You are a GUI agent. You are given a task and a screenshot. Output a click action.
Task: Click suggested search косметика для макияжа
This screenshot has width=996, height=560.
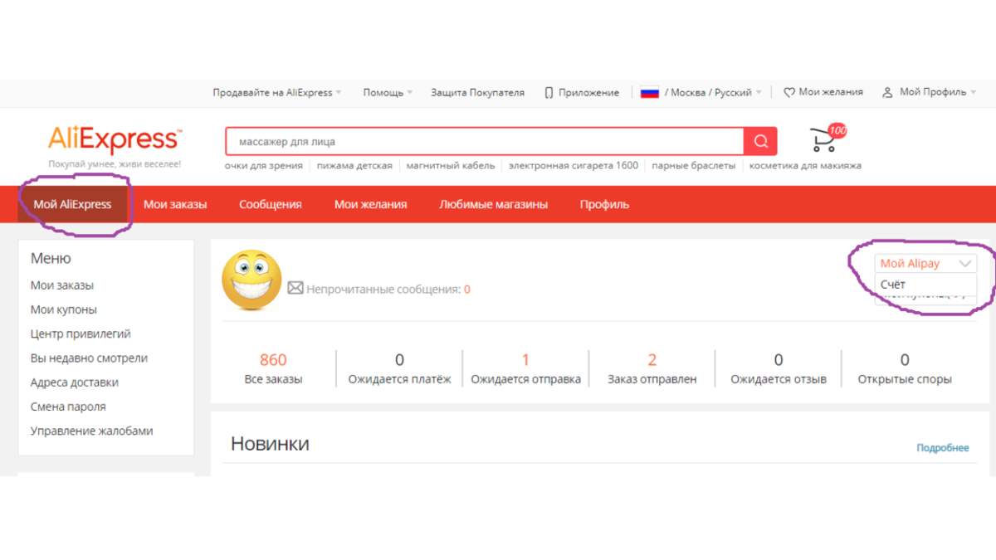pyautogui.click(x=805, y=166)
